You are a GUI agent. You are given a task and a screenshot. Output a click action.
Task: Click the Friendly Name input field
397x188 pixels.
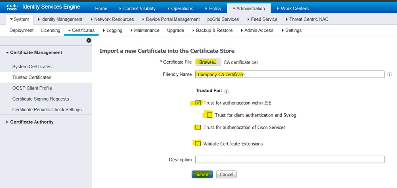click(290, 74)
